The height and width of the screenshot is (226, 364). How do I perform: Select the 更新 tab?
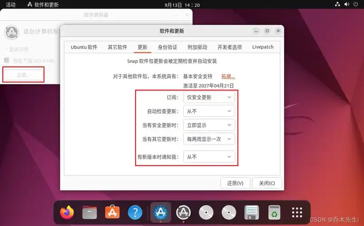click(x=142, y=47)
